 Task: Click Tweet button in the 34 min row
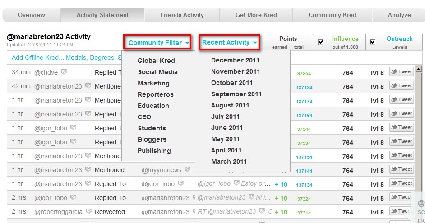[x=402, y=71]
